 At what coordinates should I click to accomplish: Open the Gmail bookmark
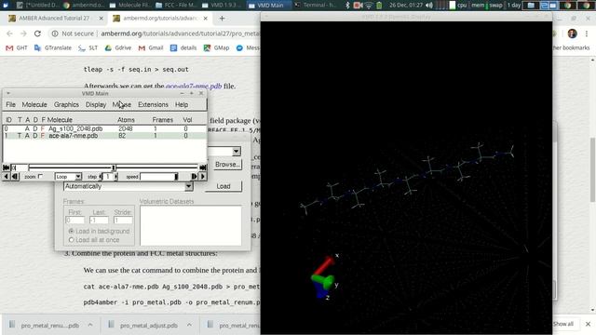pos(151,47)
